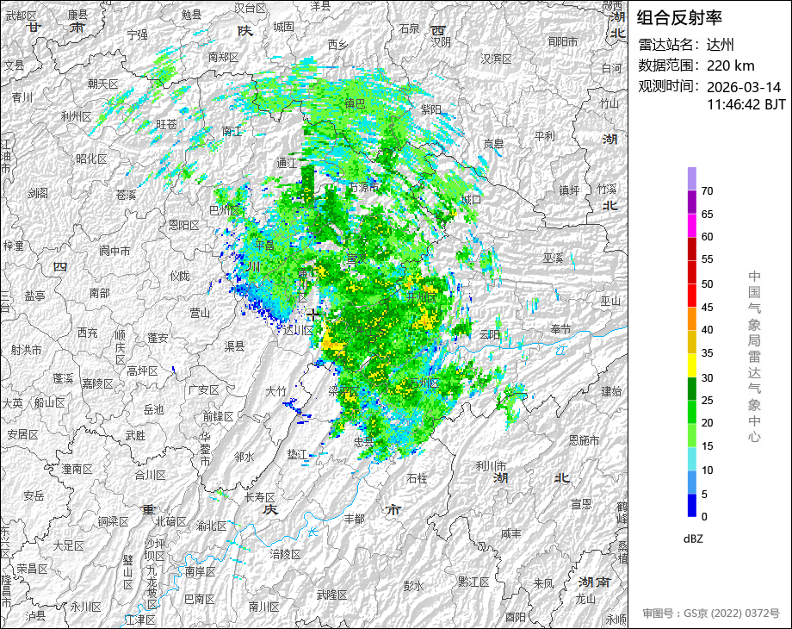
Task: Click the 镇巴 map label
Action: tap(355, 103)
